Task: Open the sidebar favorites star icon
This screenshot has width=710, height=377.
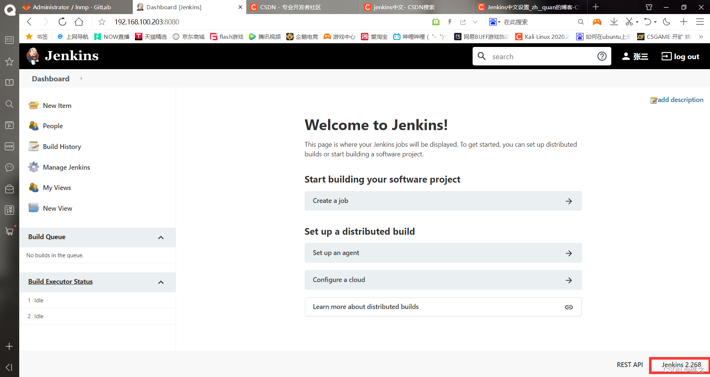Action: [10, 61]
